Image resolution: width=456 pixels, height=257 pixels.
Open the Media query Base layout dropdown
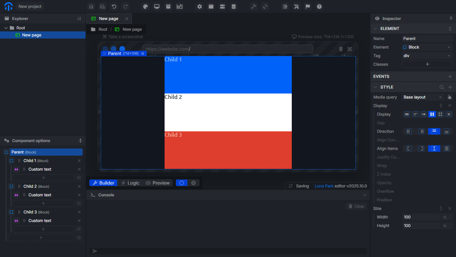423,97
